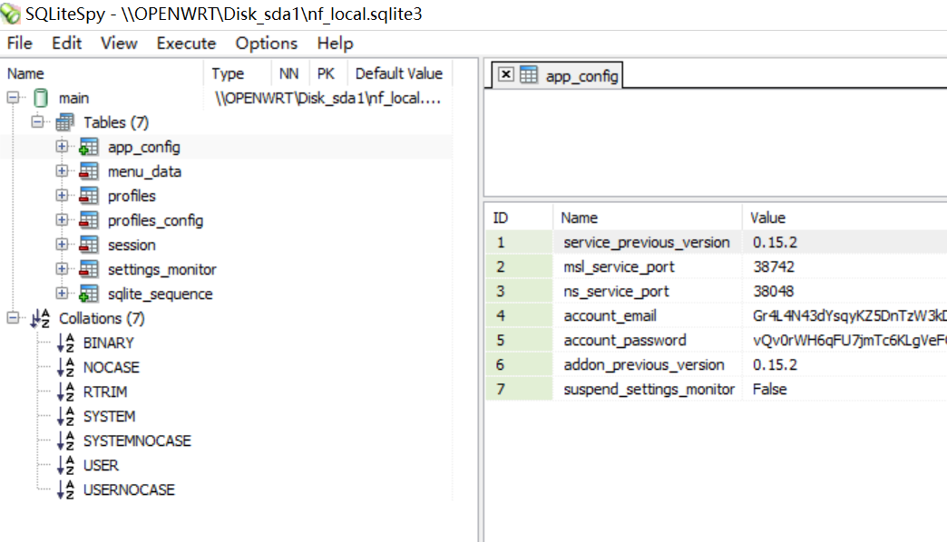Screen dimensions: 947x542
Task: Collapse the Collations node
Action: (x=13, y=317)
